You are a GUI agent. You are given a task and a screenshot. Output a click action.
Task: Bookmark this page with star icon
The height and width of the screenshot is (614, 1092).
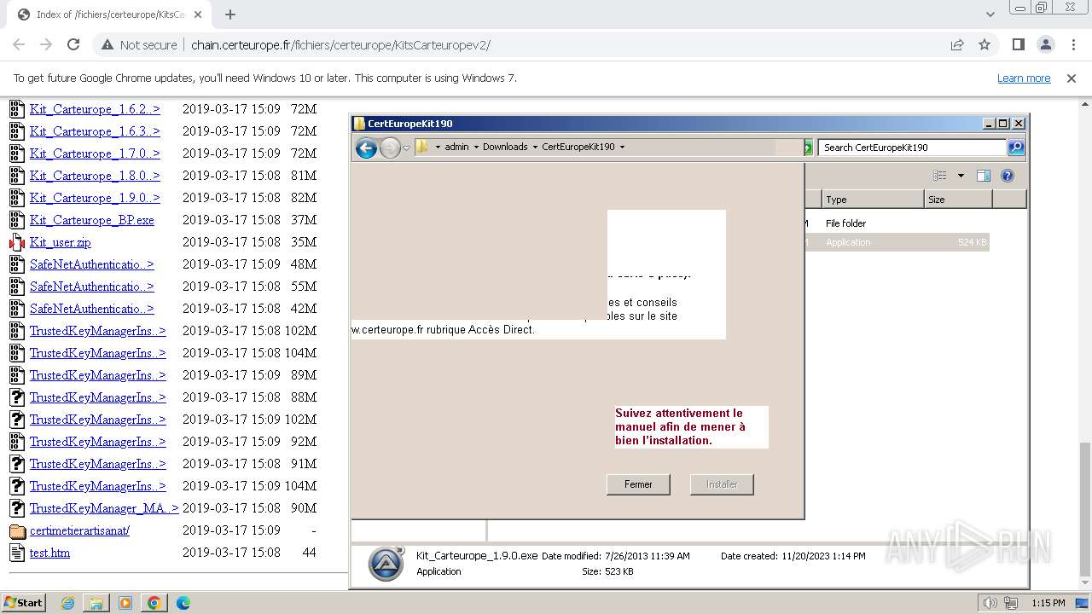(x=985, y=44)
